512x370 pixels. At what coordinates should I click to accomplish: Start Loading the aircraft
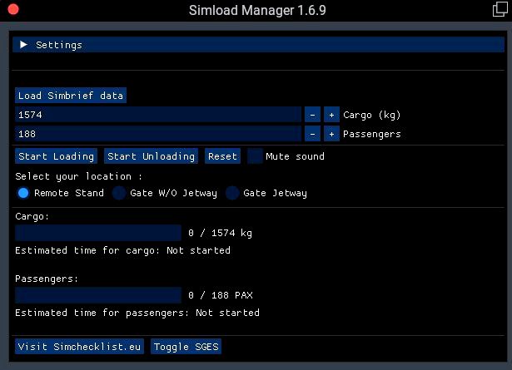pos(56,156)
